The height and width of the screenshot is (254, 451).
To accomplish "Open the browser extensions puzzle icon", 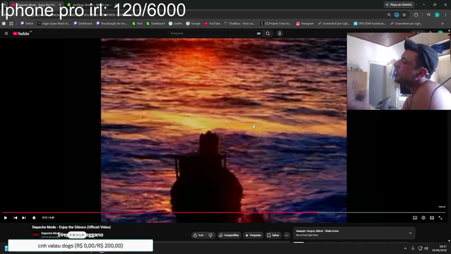I will (416, 15).
